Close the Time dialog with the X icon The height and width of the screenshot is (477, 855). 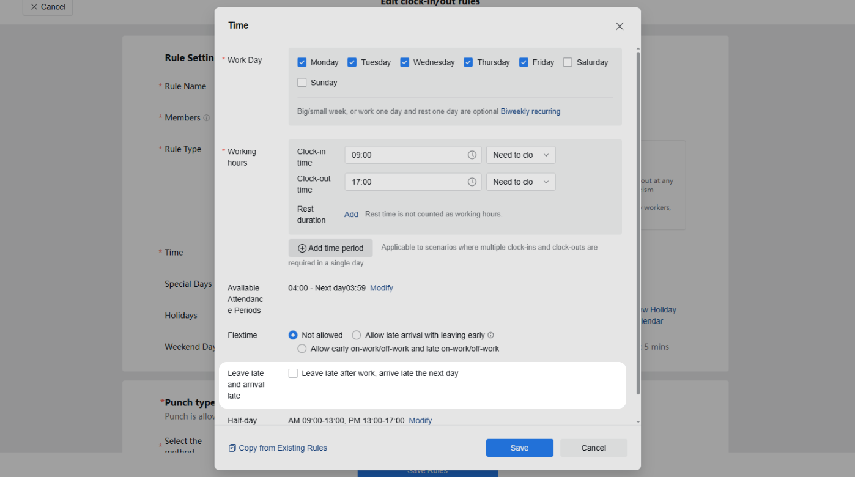[x=620, y=26]
